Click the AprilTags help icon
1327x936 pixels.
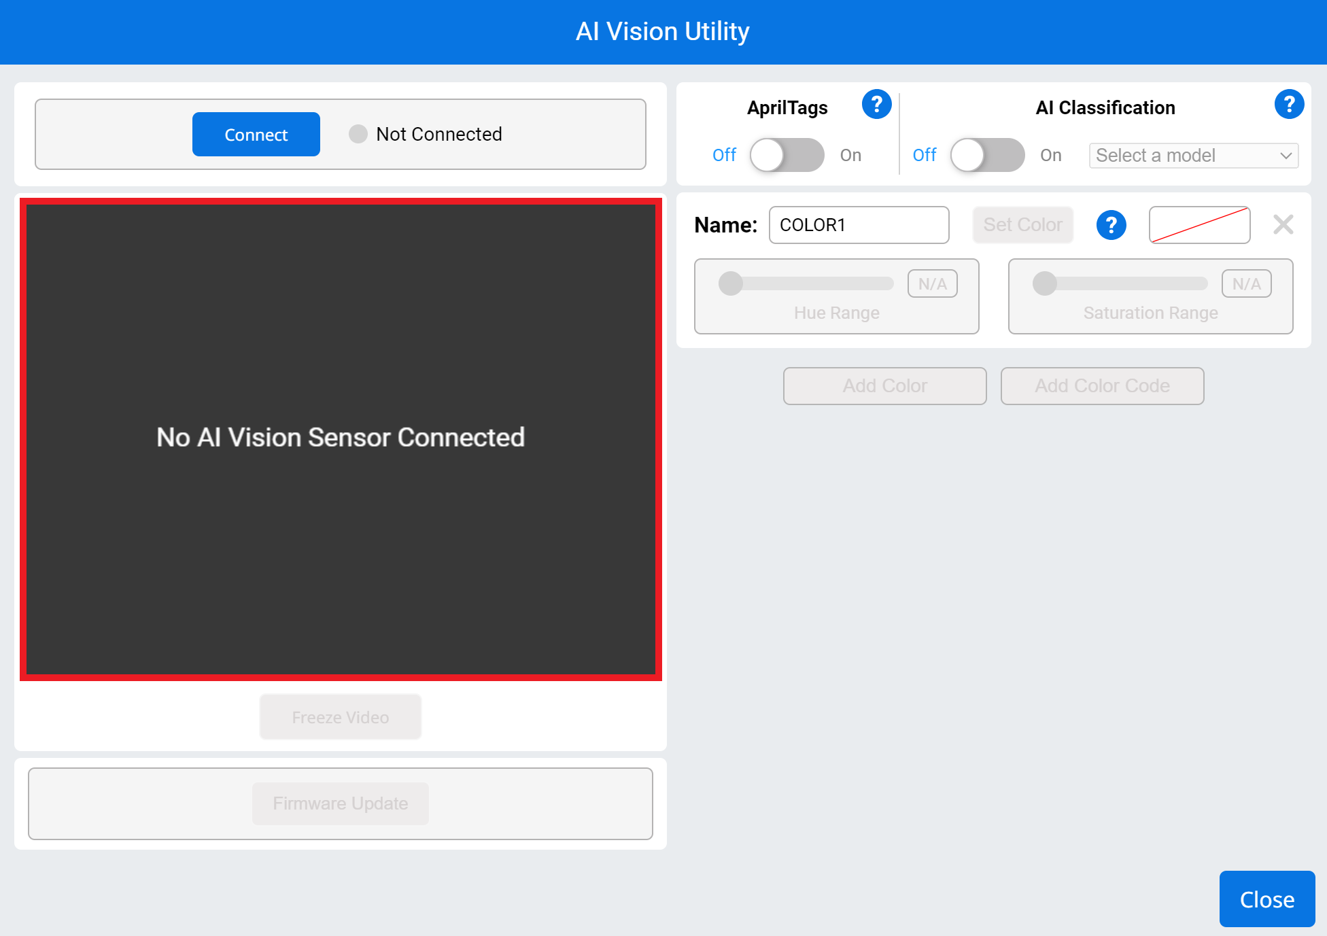click(877, 104)
